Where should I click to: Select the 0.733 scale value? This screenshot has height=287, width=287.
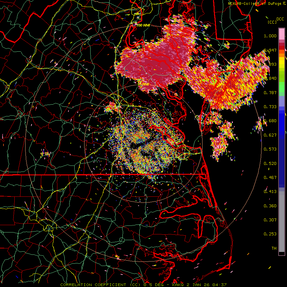(270, 107)
